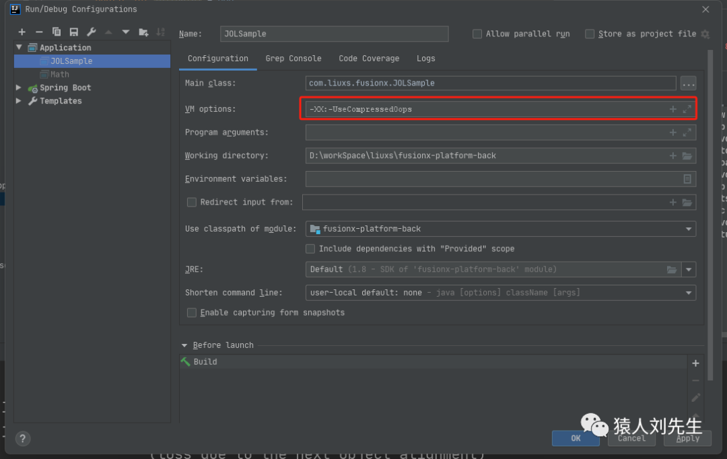
Task: Collapse the Before launch section
Action: (x=184, y=345)
